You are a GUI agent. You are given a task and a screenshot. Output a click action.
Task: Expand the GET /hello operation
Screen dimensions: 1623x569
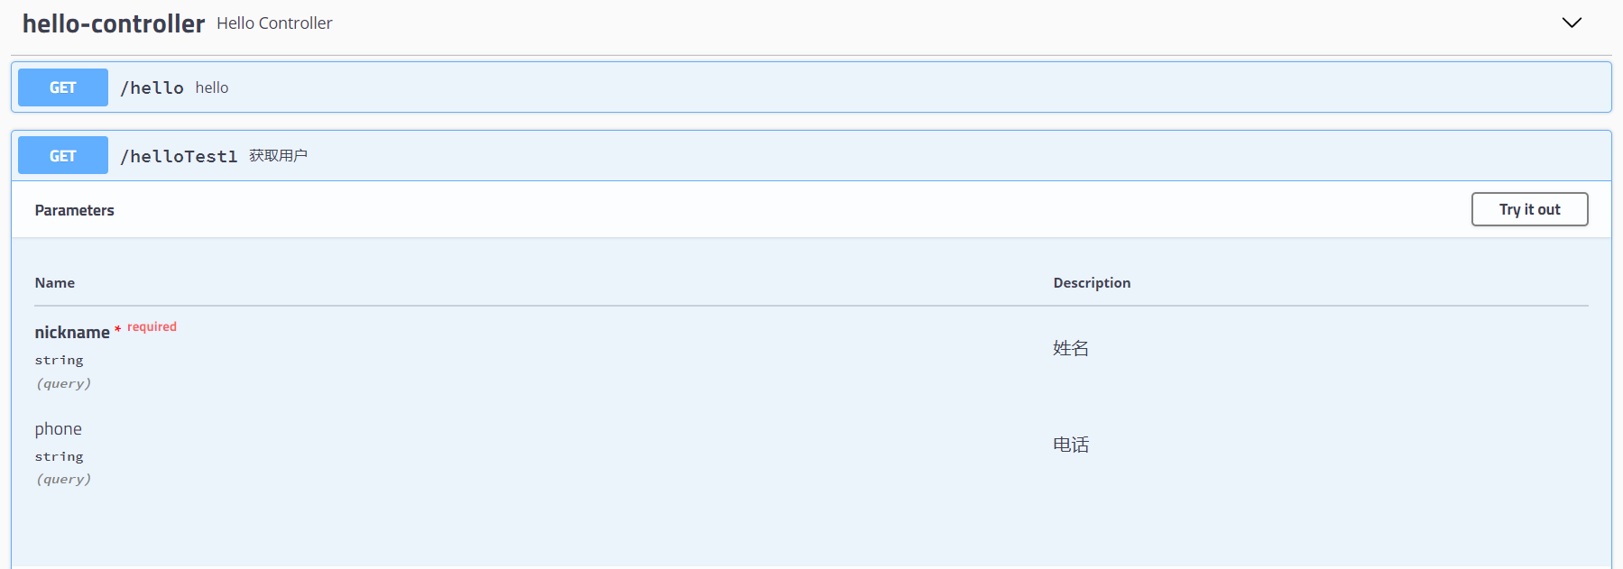(x=811, y=87)
